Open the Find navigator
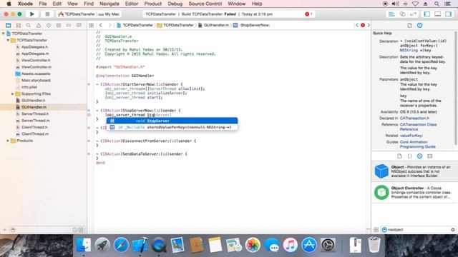 click(29, 26)
